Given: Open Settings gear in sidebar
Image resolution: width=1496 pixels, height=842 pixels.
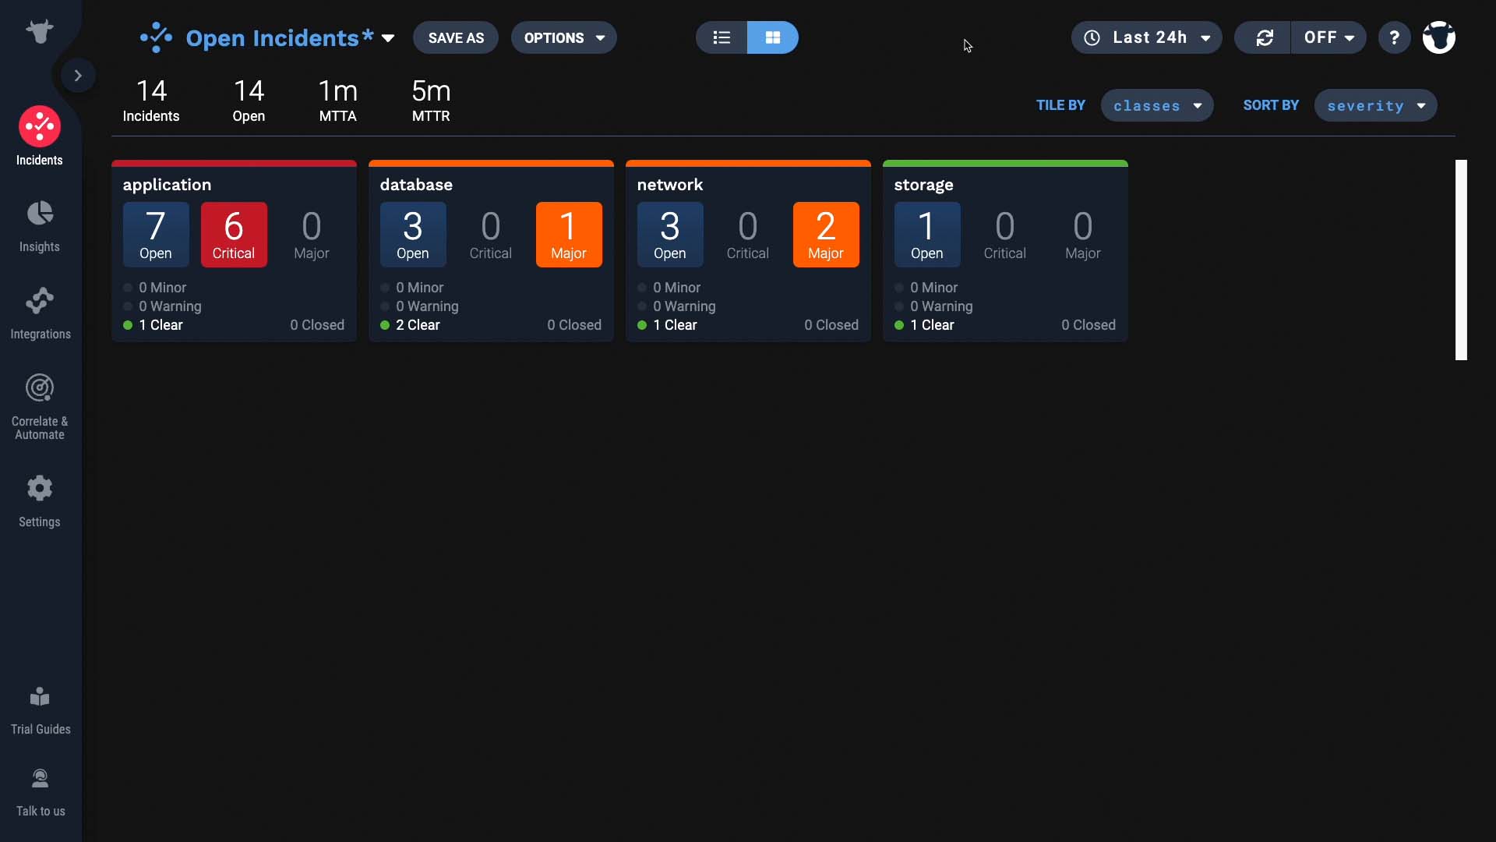Looking at the screenshot, I should click(40, 501).
